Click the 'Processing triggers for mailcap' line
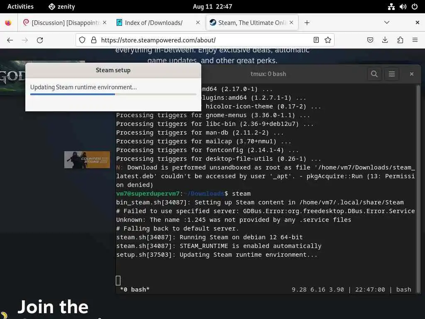 [x=203, y=141]
